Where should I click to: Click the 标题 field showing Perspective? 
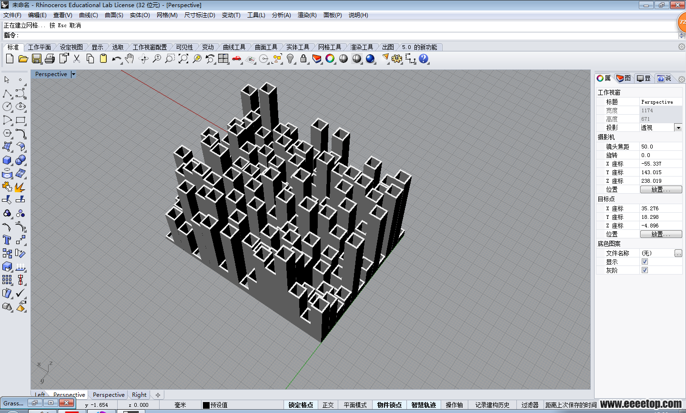pos(661,102)
